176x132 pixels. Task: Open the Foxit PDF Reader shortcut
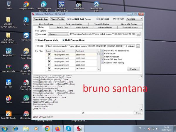pos(9,115)
